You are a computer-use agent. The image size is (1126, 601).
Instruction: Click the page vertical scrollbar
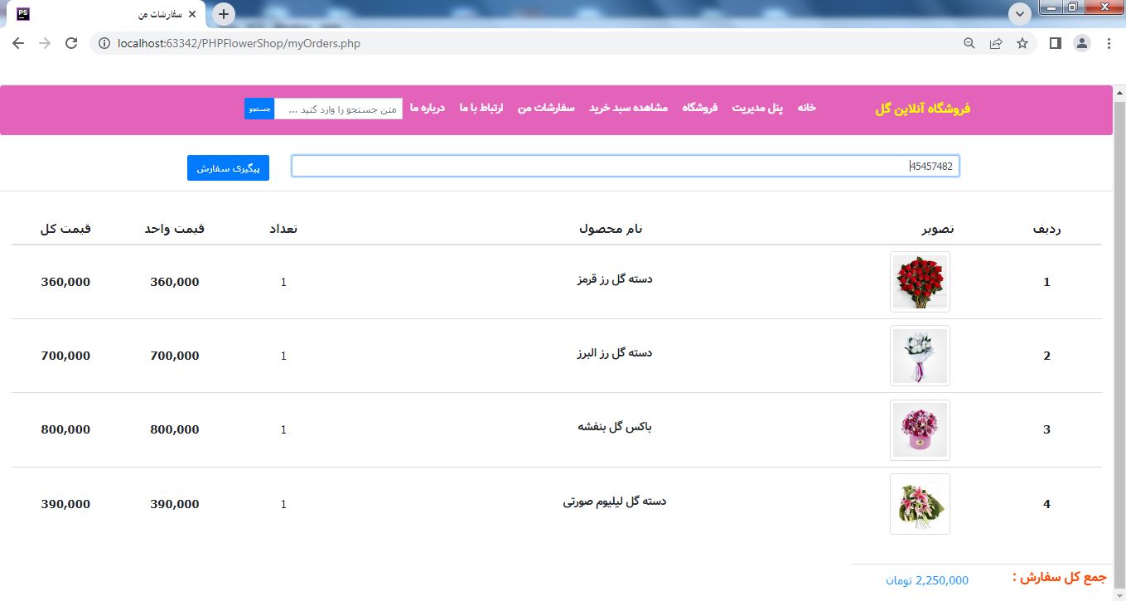tap(1119, 332)
